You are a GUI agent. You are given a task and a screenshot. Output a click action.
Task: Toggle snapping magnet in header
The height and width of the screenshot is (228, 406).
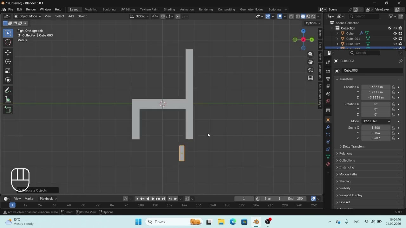pos(163,16)
